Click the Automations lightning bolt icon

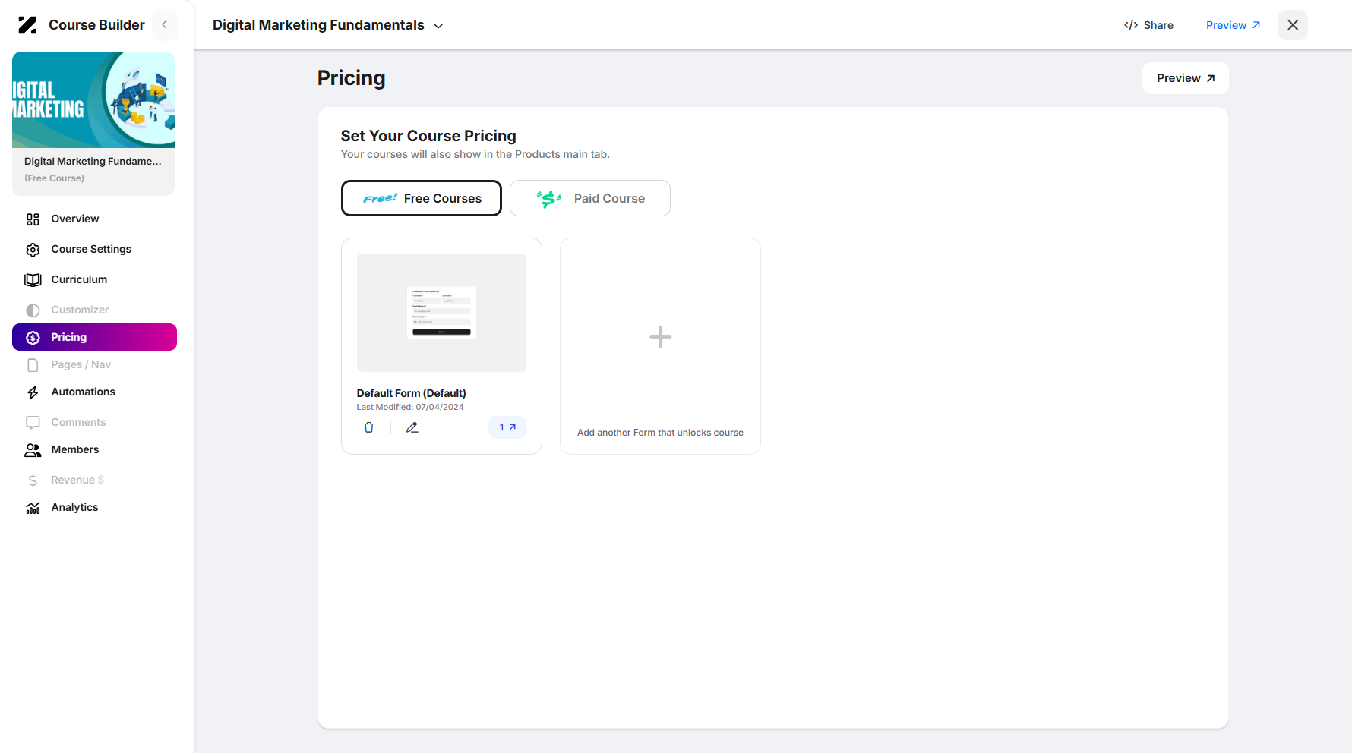33,392
